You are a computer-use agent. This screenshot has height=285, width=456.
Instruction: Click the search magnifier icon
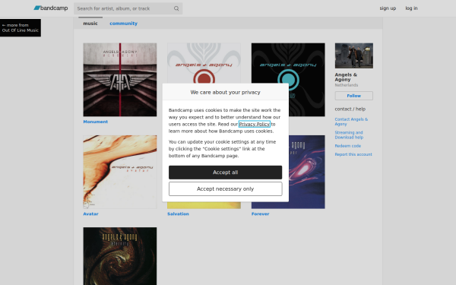point(176,8)
